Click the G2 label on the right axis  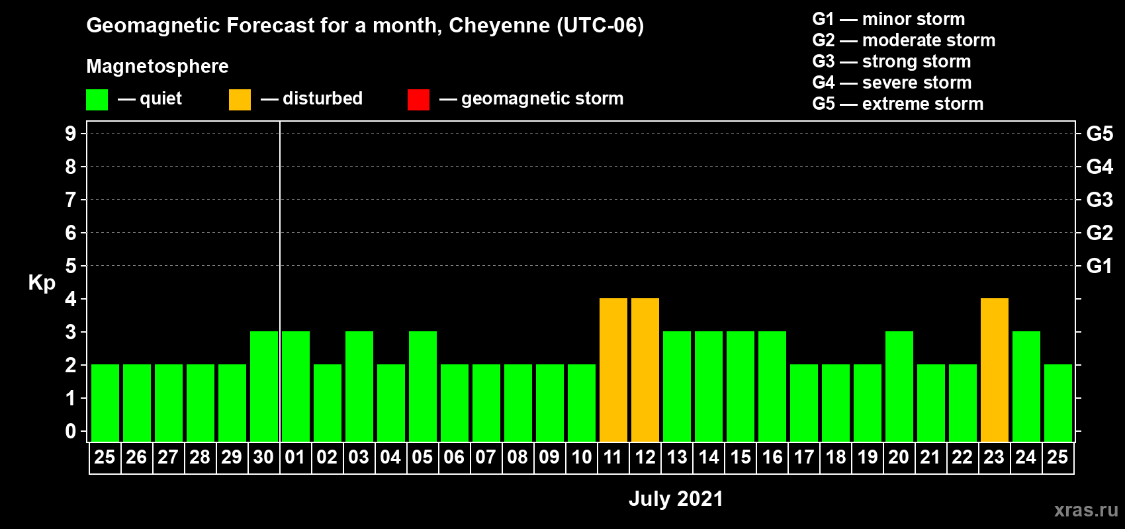pyautogui.click(x=1100, y=233)
